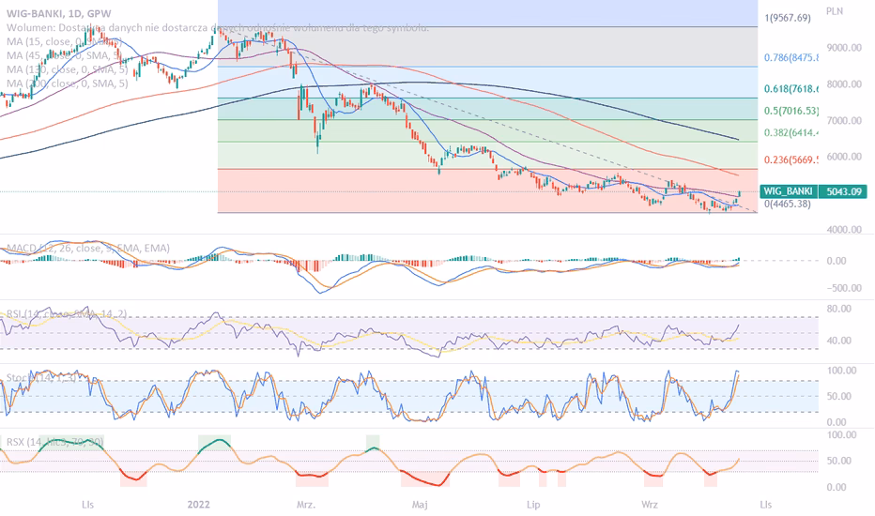Click the Fibonacci 1(9567.69) level label
The width and height of the screenshot is (875, 516).
(788, 18)
